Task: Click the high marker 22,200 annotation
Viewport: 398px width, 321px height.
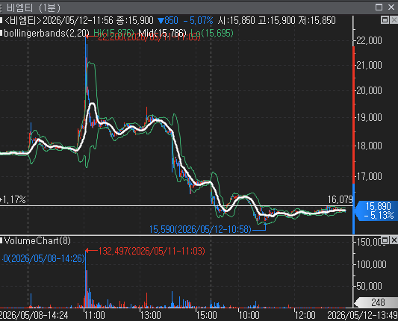Action: (x=149, y=37)
